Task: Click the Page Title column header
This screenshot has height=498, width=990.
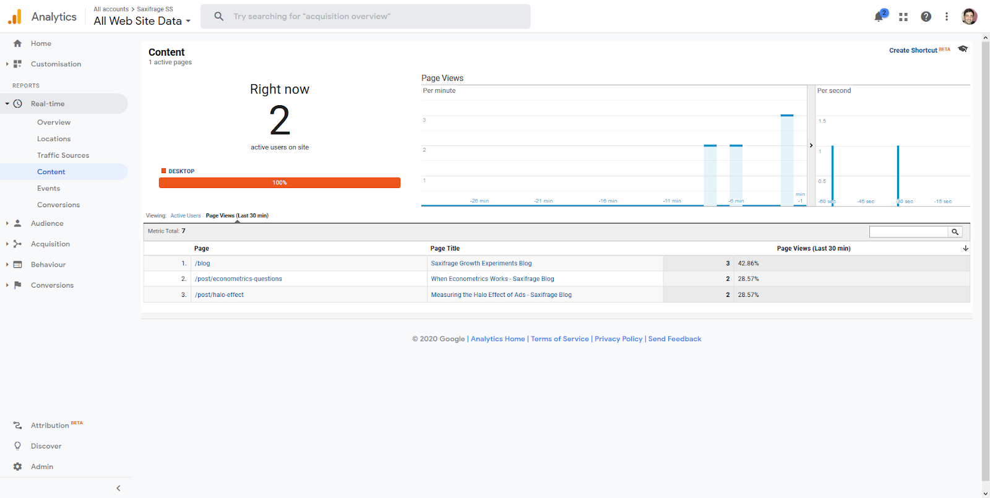Action: (445, 249)
